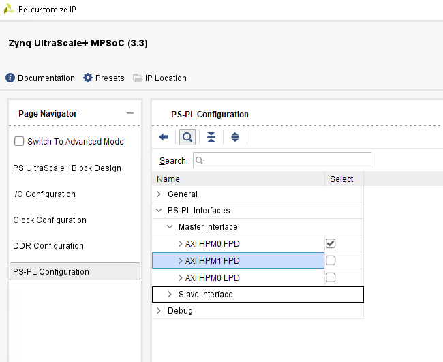Uncheck the AXI HPM0 FPD checkbox
Screen dimensions: 443x362
(331, 243)
